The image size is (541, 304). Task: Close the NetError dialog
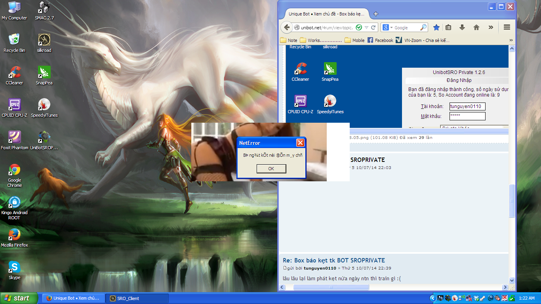click(300, 143)
